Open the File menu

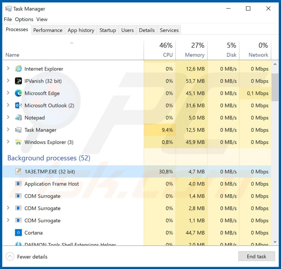8,19
